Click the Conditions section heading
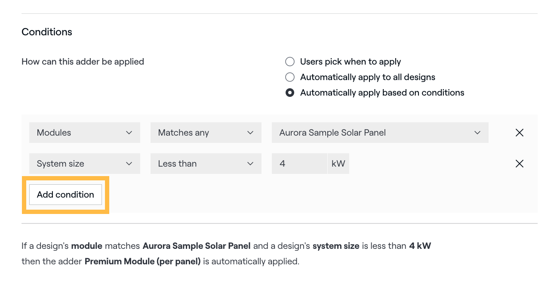 [47, 32]
